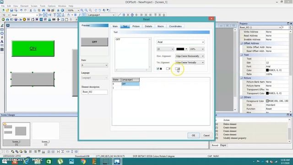Click the Copy icon in toolbar
The height and width of the screenshot is (165, 293).
click(x=35, y=10)
